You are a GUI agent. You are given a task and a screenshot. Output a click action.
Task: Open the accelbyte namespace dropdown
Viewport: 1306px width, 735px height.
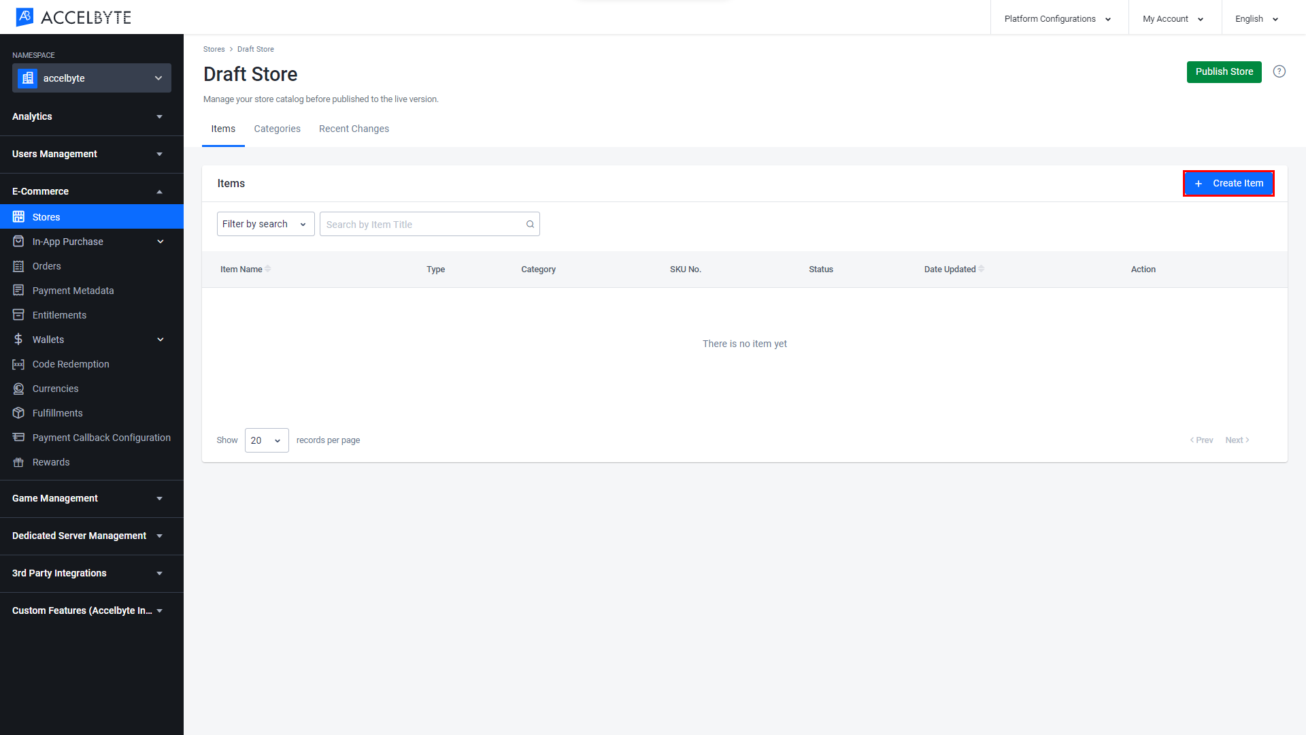92,78
